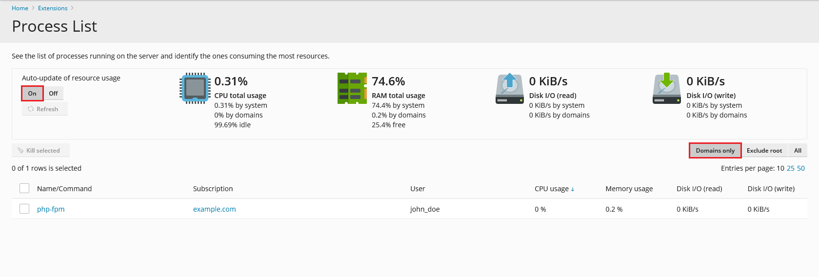This screenshot has width=819, height=277.
Task: Go to Extensions breadcrumb
Action: coord(53,8)
